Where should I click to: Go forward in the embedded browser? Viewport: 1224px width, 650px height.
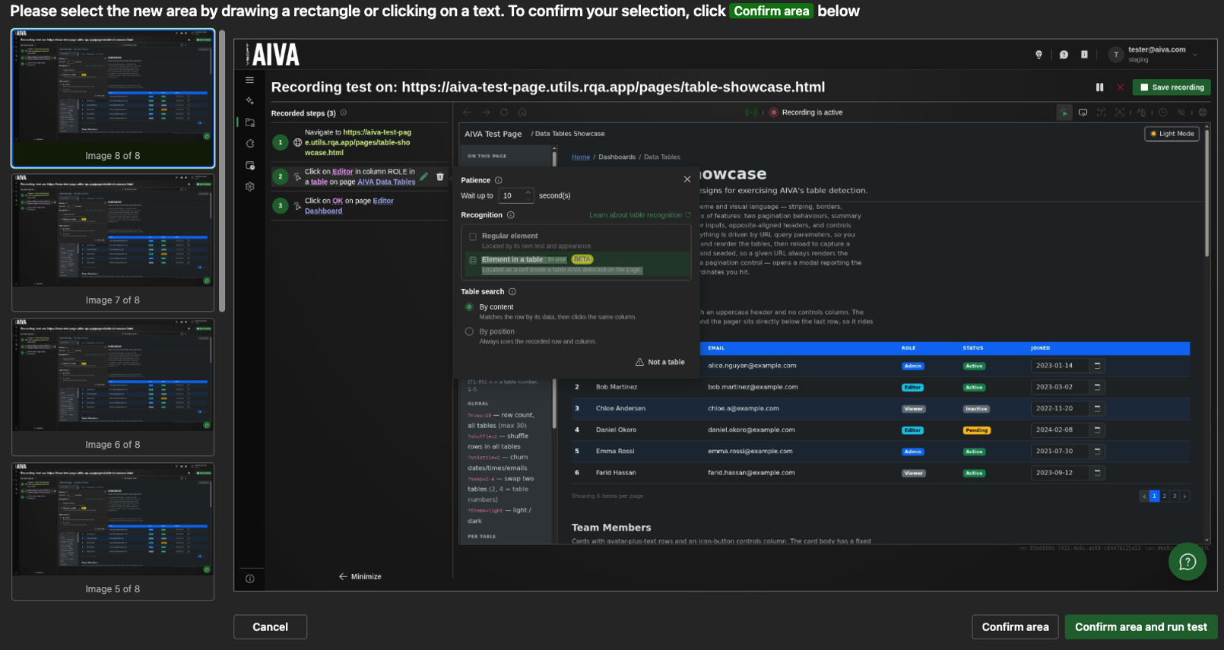(486, 113)
